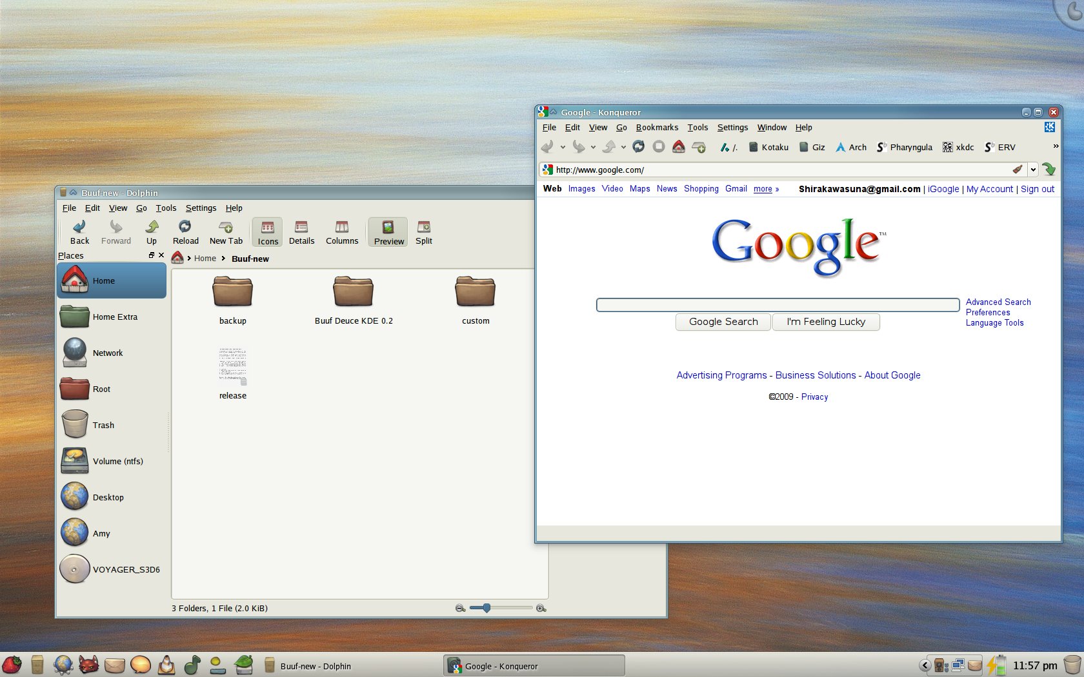
Task: Reload the page in Konqueror
Action: click(638, 146)
